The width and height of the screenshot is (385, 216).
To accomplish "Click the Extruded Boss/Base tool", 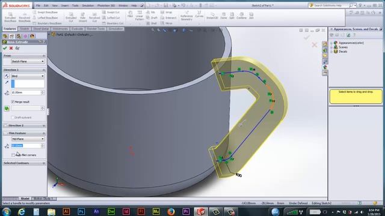I will click(x=10, y=17).
